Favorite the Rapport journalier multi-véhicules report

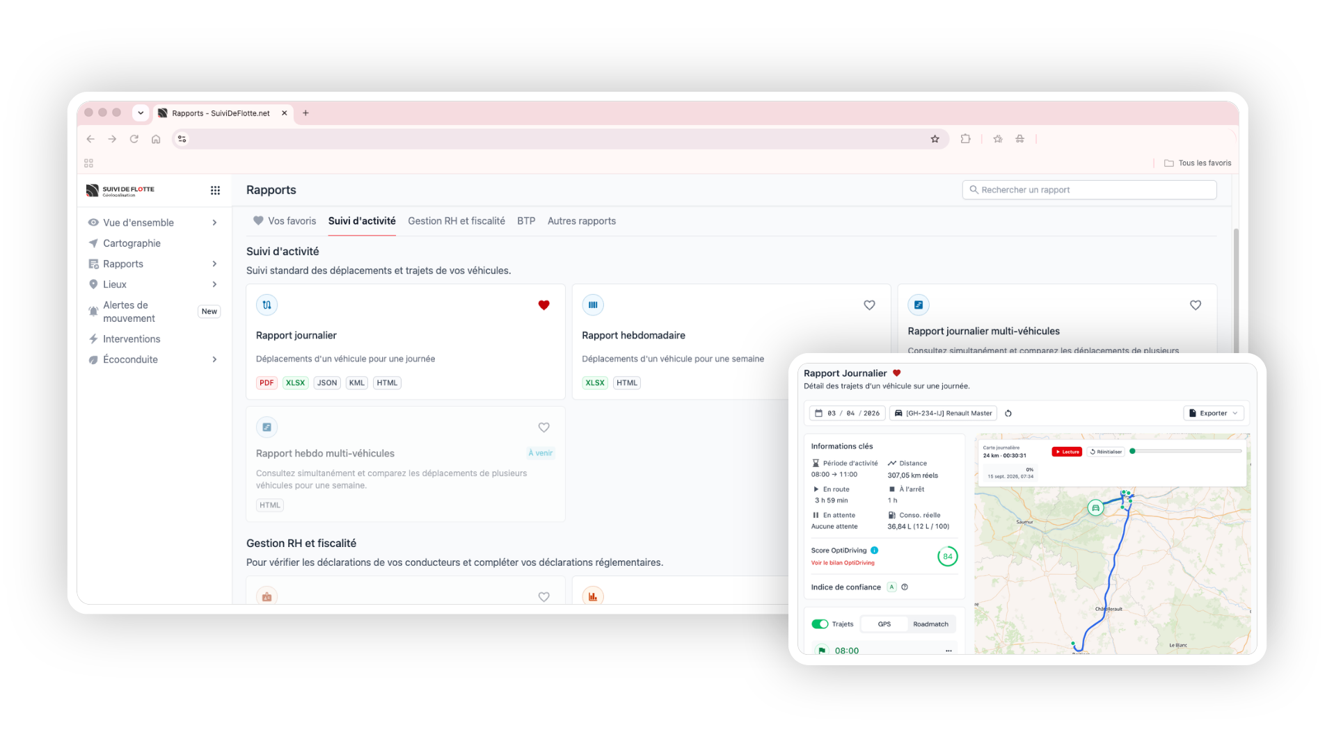(1195, 305)
